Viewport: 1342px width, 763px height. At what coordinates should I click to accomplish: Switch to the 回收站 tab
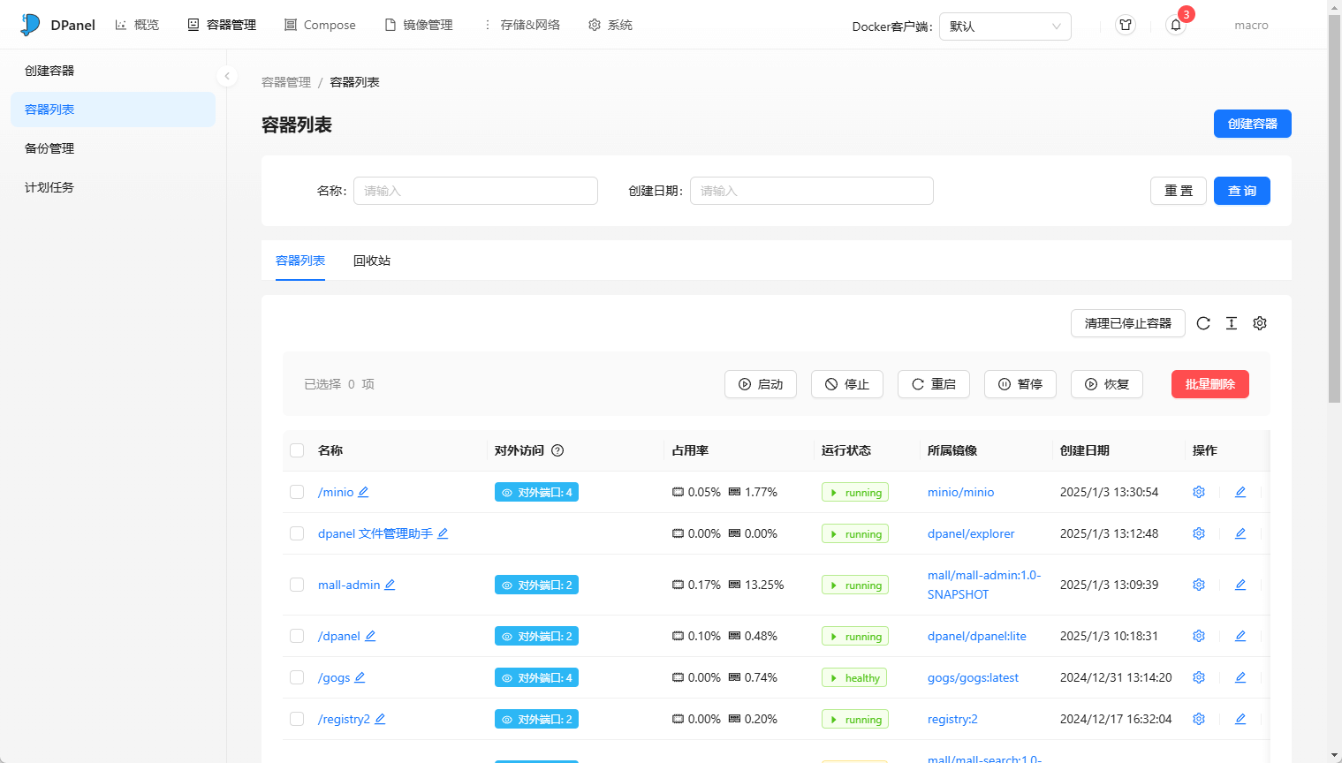[x=372, y=261]
